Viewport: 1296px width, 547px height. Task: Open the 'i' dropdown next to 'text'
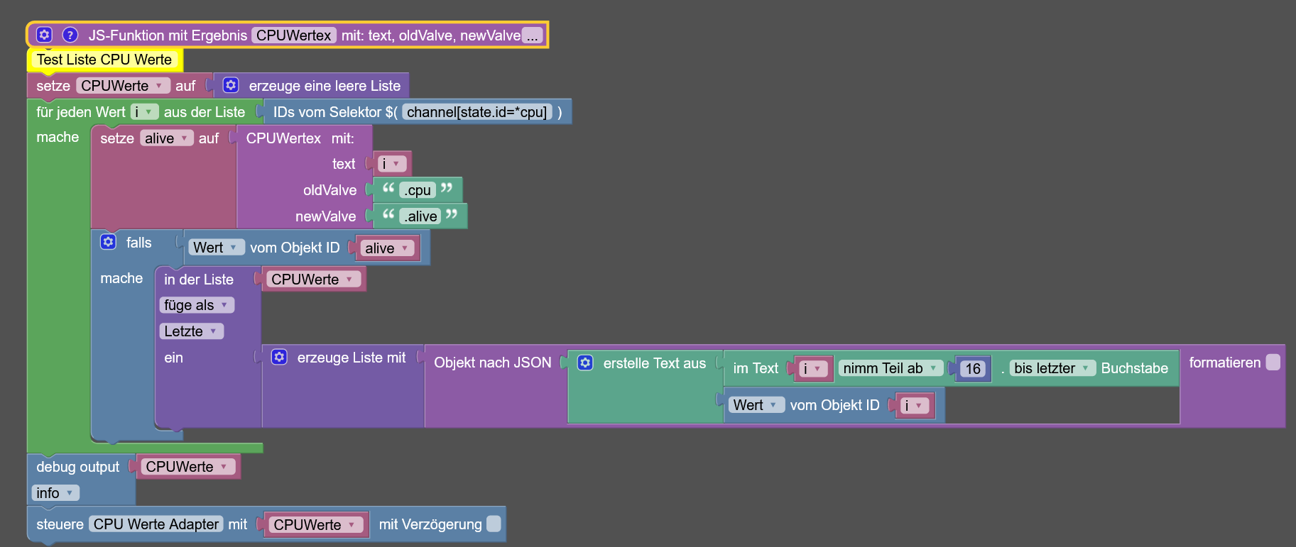[391, 164]
